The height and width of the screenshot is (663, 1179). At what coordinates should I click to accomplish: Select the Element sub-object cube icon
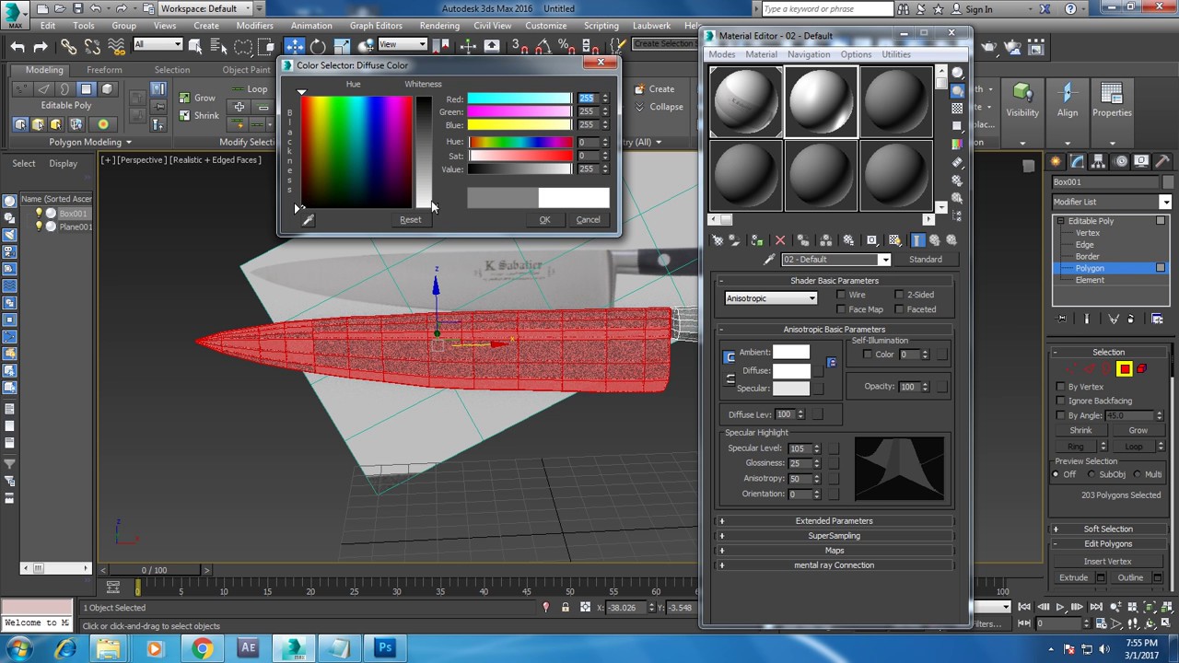(1142, 369)
